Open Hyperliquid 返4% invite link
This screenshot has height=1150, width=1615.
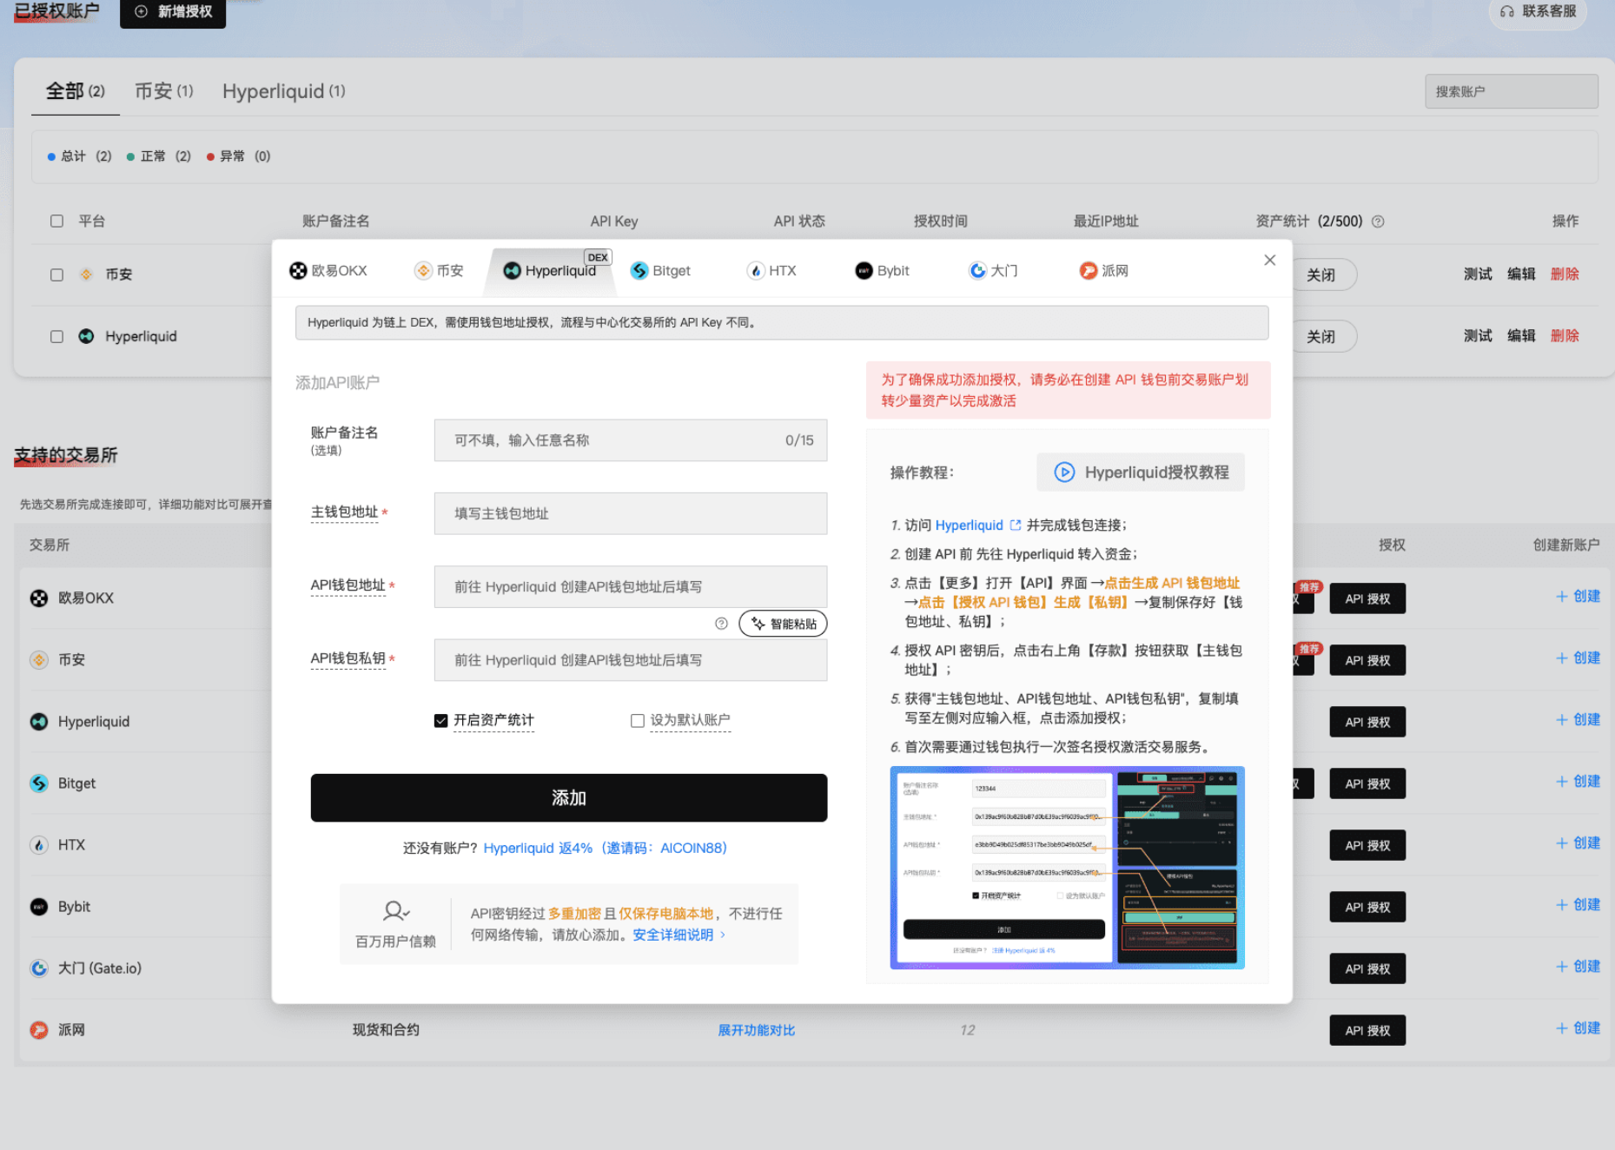(605, 849)
